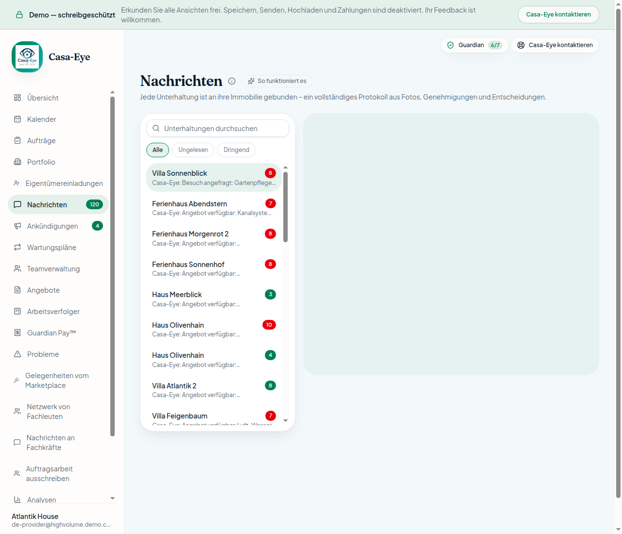Click the Casa-Eye logo icon
Screen dimensions: 622x534
[x=27, y=57]
